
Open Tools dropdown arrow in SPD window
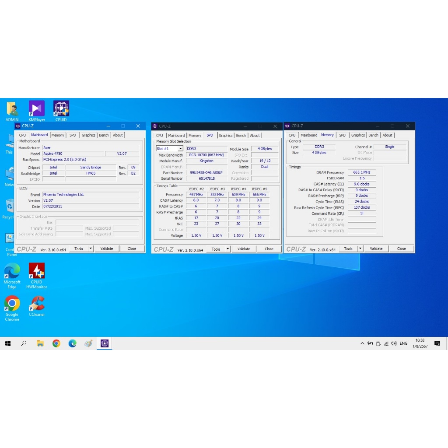[x=227, y=249]
